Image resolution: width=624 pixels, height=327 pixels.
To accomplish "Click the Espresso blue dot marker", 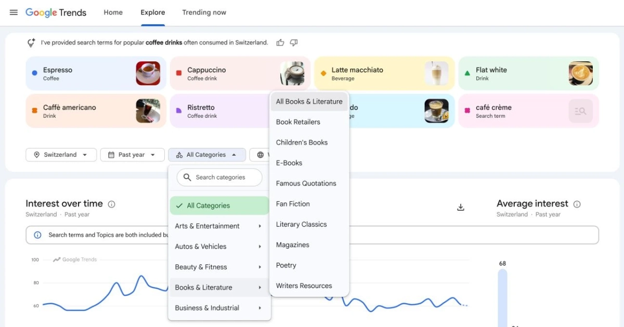I will [34, 73].
